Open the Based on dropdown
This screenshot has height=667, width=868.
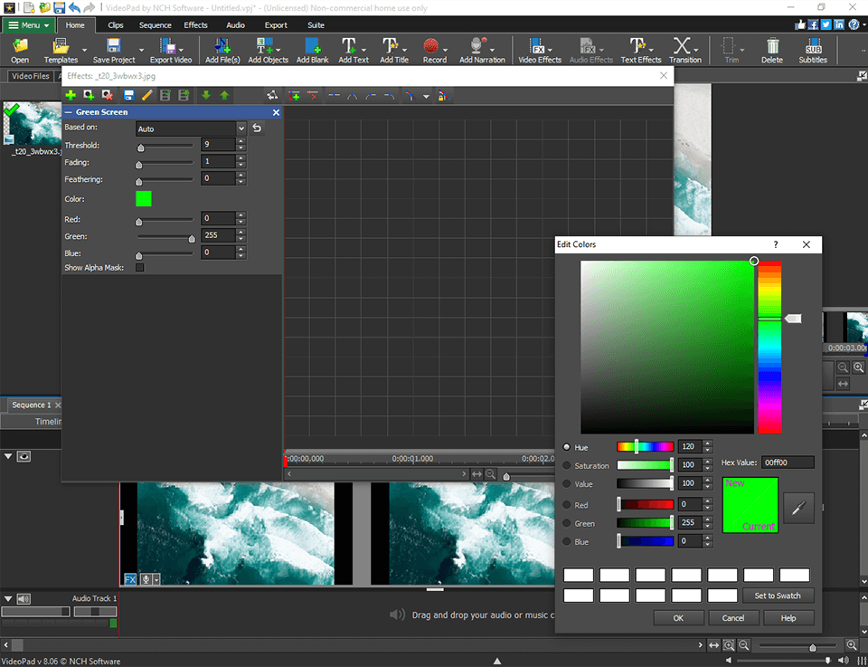(x=190, y=127)
